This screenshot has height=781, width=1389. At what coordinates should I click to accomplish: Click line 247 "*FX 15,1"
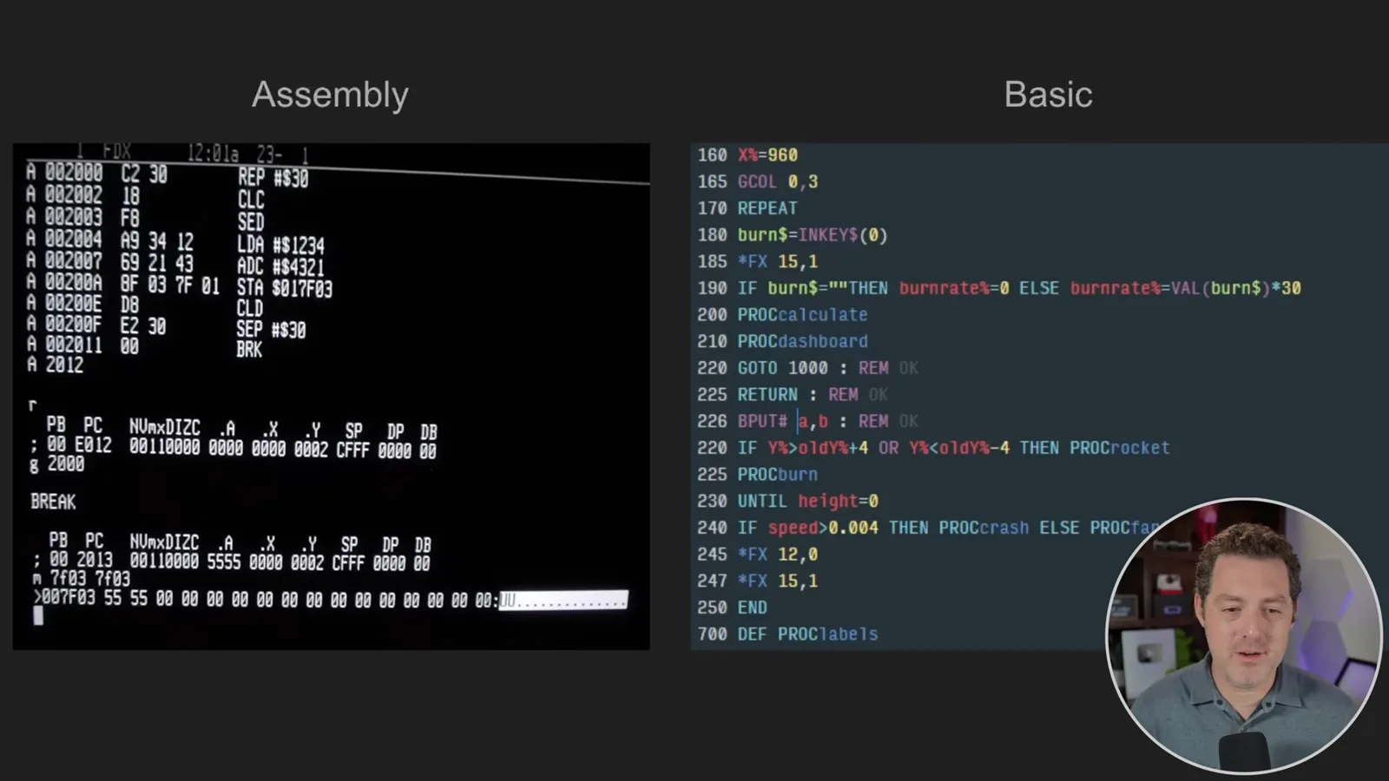[758, 581]
